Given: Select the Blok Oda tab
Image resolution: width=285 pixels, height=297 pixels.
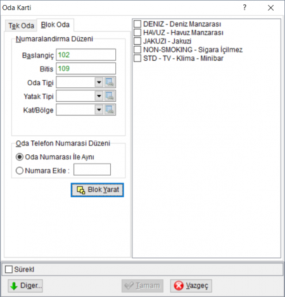Looking at the screenshot, I should tap(55, 25).
